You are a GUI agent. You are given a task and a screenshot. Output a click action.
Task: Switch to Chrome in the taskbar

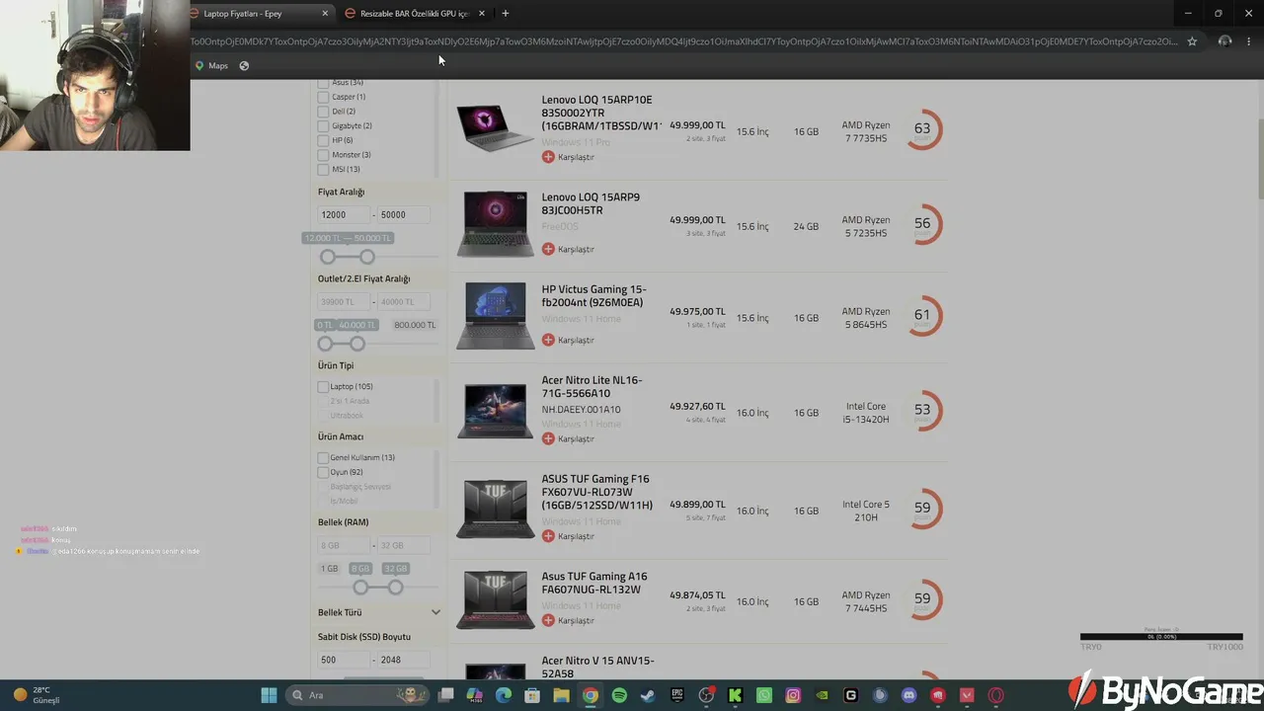click(x=591, y=695)
